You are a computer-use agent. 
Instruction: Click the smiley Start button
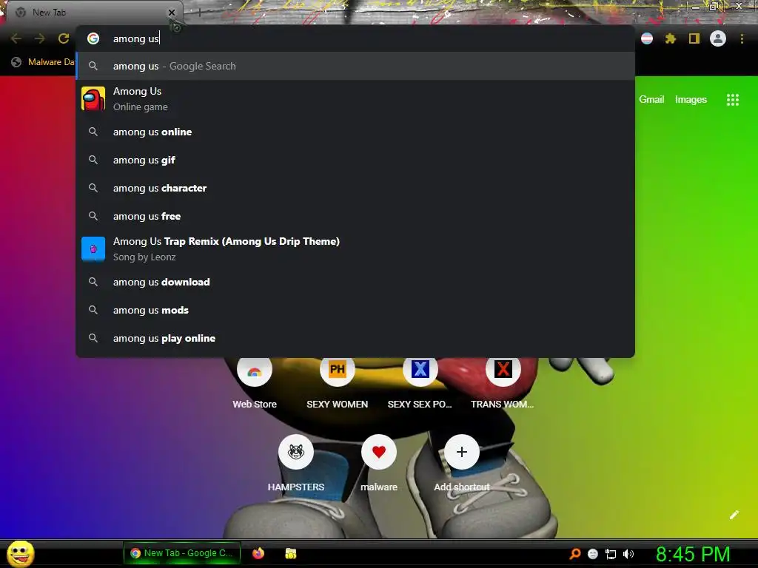[21, 553]
